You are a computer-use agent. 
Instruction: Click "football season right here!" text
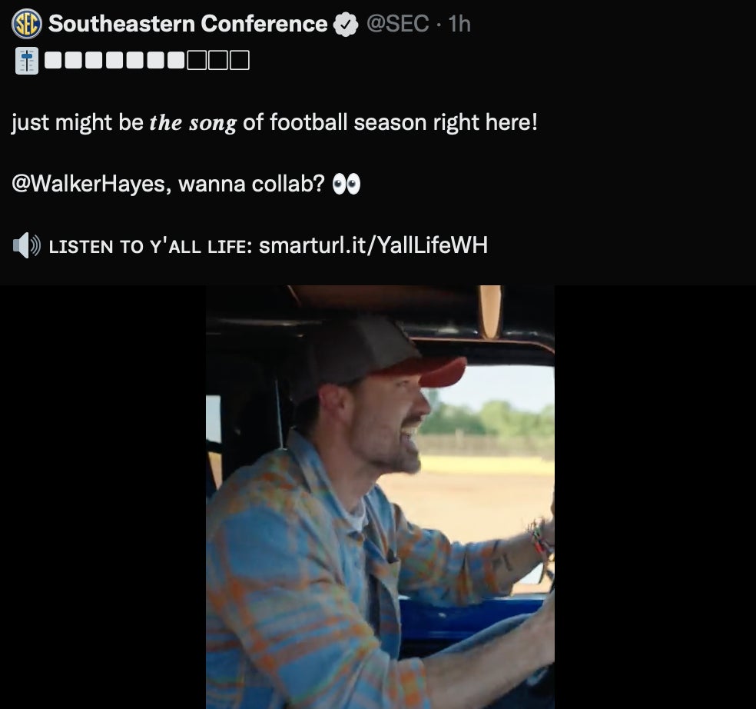click(390, 123)
